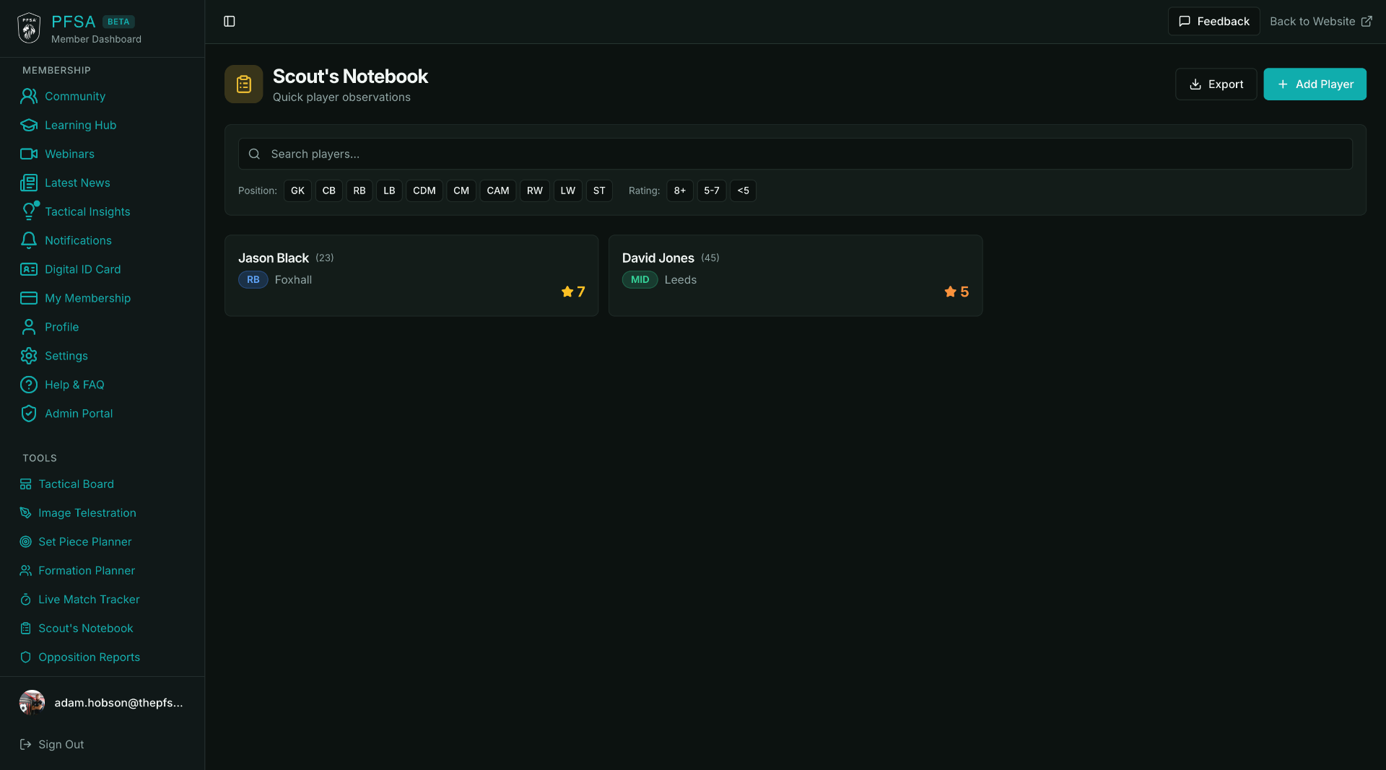Click the PFSA logo shield
Image resolution: width=1386 pixels, height=770 pixels.
click(29, 28)
